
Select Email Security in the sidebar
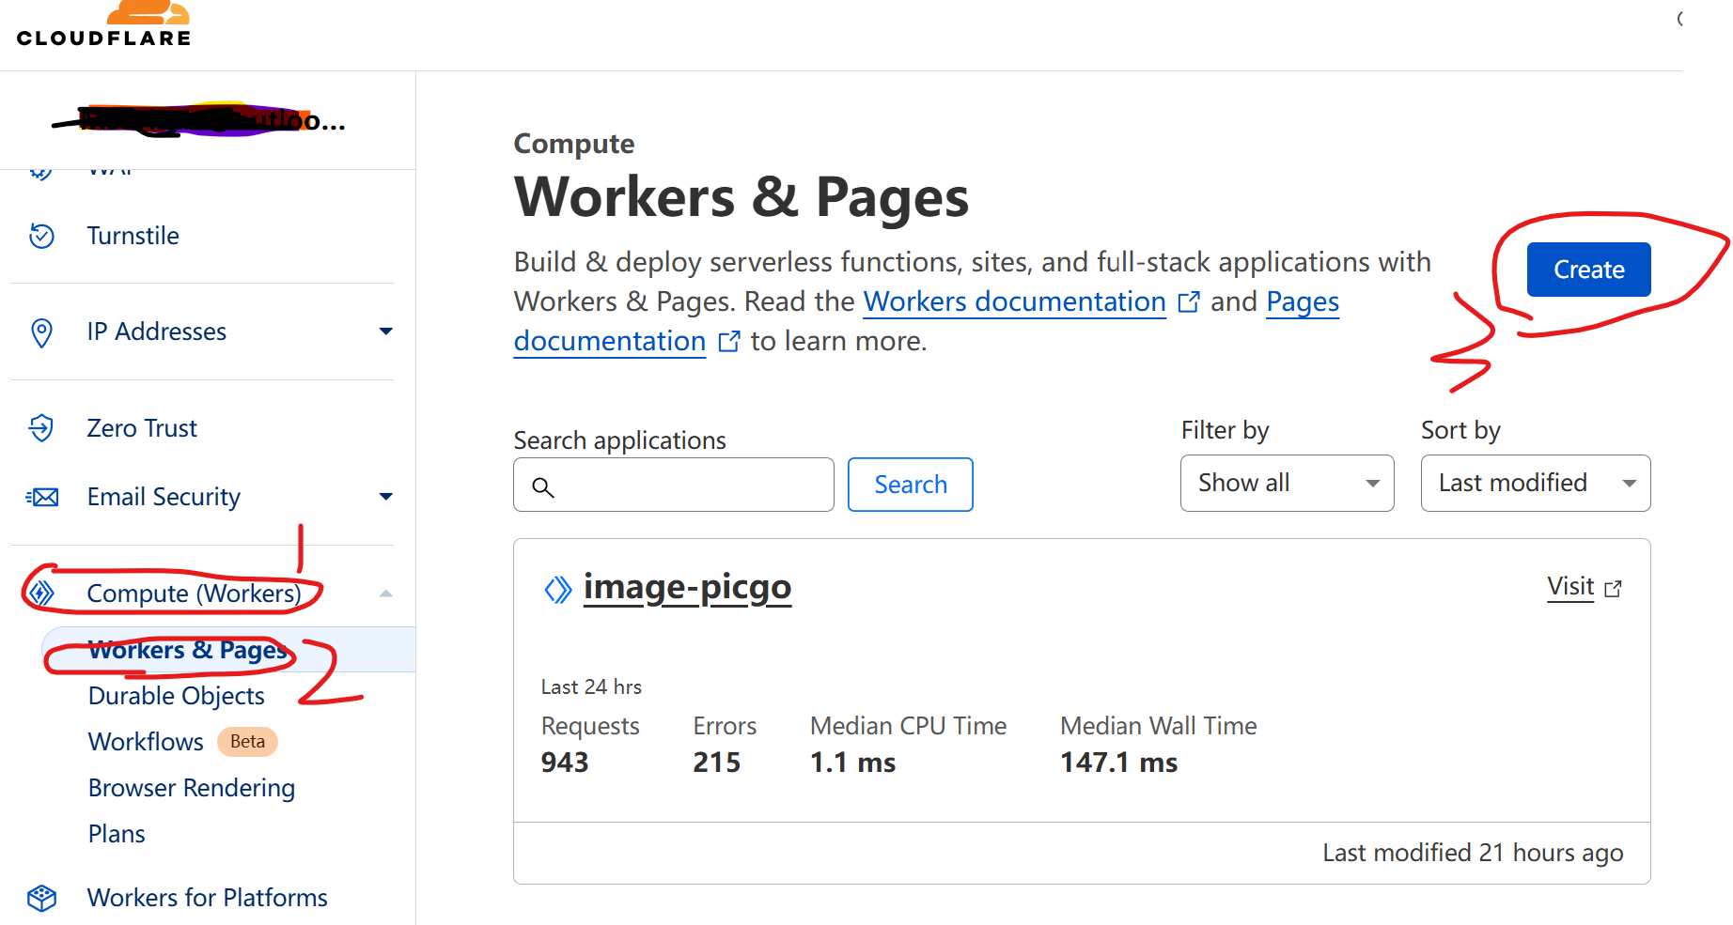[x=164, y=497]
